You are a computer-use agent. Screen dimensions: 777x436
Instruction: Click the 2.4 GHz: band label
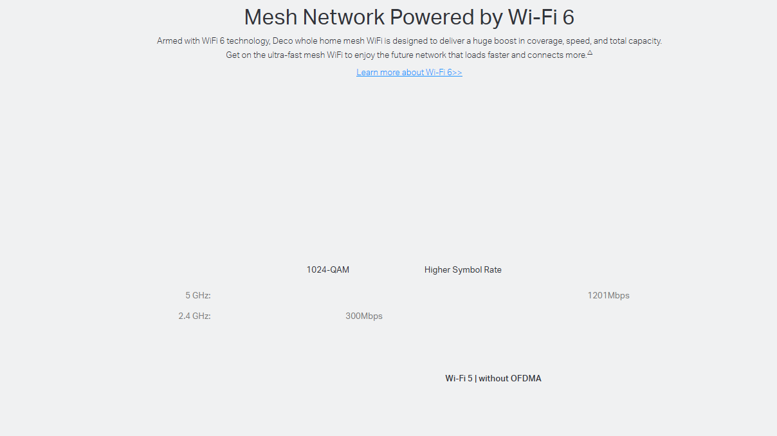tap(194, 316)
